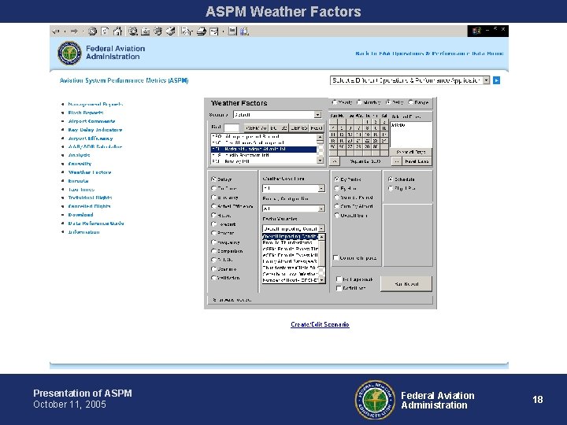Open Airport Comments in sidebar menu
Image resolution: width=567 pixels, height=425 pixels.
[x=91, y=121]
